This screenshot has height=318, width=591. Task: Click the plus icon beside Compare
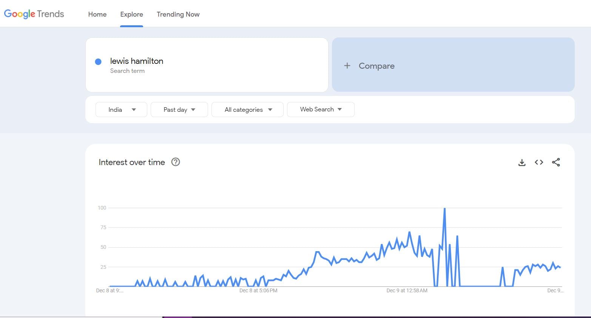click(347, 66)
